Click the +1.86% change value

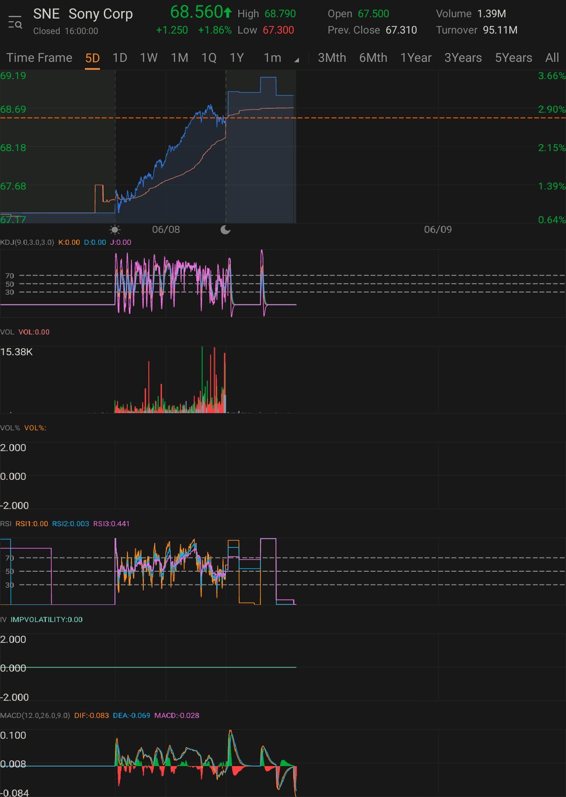click(215, 30)
